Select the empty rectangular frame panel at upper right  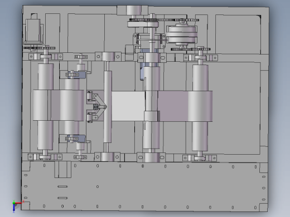(238, 34)
